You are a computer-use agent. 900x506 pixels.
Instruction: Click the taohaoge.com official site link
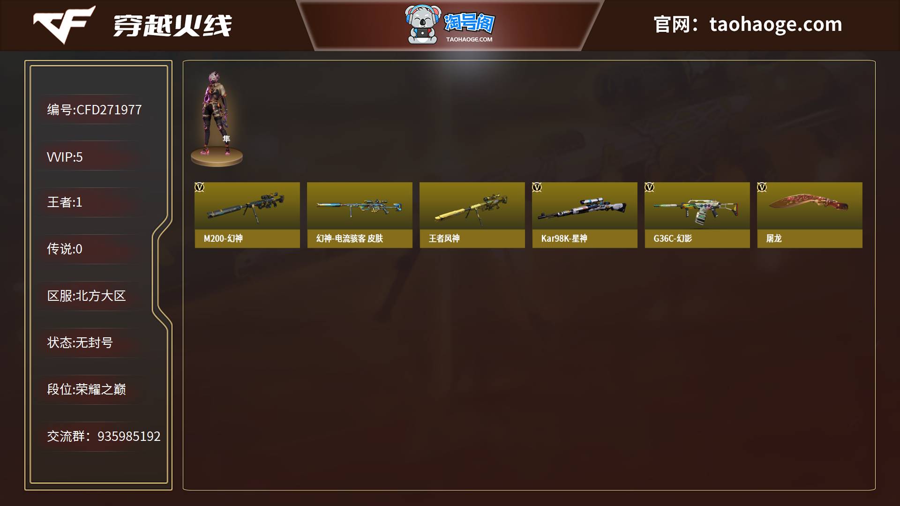776,24
